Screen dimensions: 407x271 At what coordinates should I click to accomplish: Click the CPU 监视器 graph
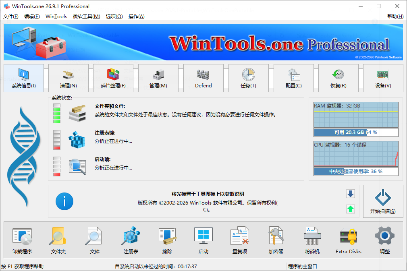coord(356,154)
